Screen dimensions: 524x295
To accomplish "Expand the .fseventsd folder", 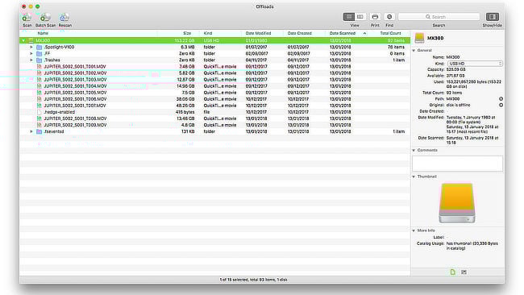I will click(x=31, y=131).
